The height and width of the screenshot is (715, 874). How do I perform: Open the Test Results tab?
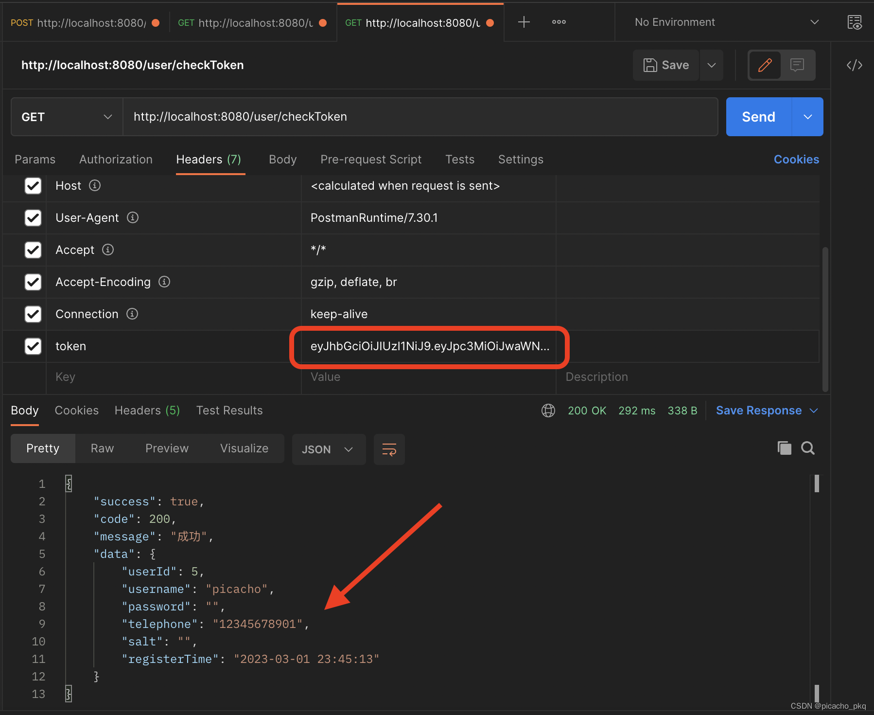(229, 411)
